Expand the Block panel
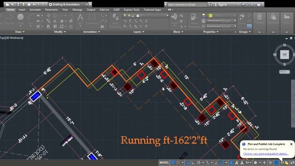Image resolution: width=295 pixels, height=166 pixels. pyautogui.click(x=178, y=32)
